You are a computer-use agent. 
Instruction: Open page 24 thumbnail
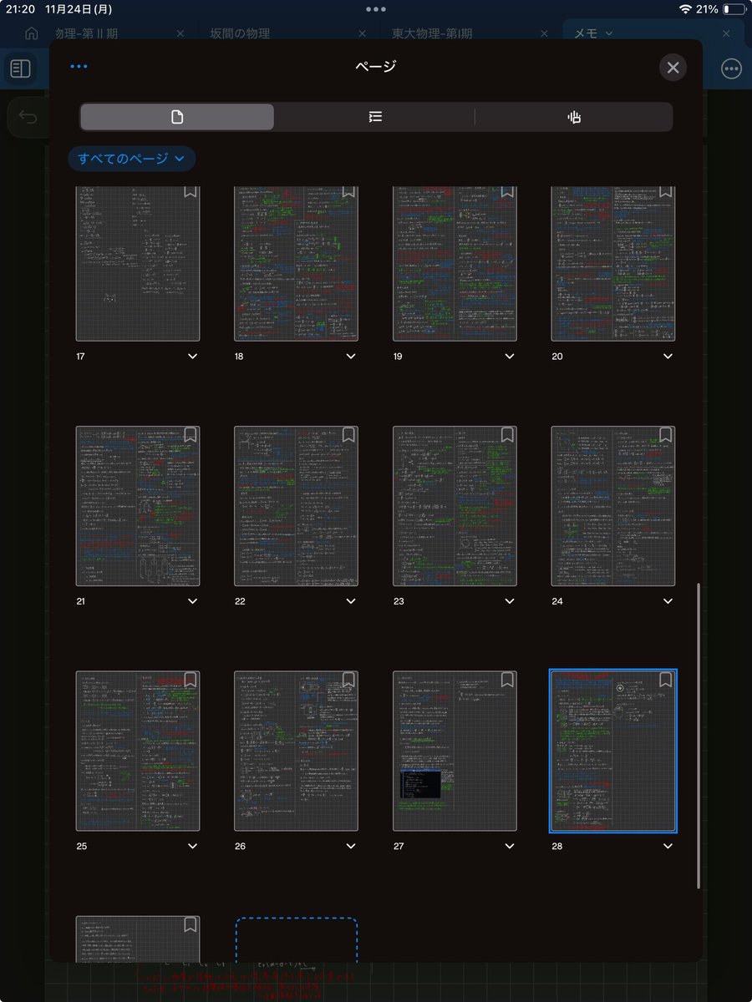click(x=613, y=506)
